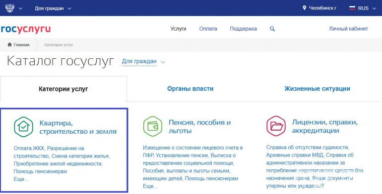
Task: Open the Для граждан selector beside Каталог госуслуг
Action: pyautogui.click(x=143, y=62)
